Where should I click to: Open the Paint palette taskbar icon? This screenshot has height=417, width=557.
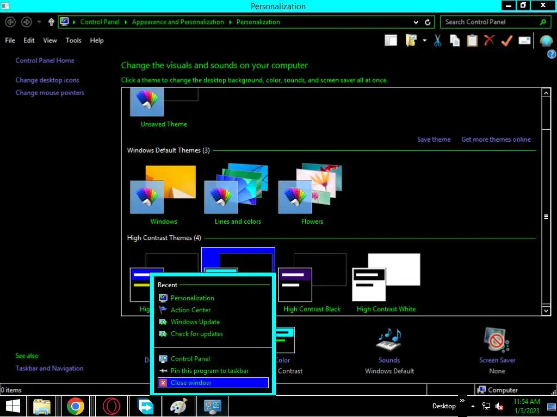pyautogui.click(x=178, y=406)
